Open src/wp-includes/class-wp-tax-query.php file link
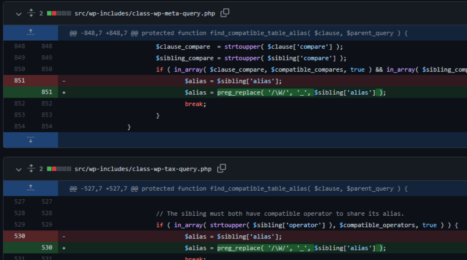Screen dimensions: 467x260 (143, 169)
